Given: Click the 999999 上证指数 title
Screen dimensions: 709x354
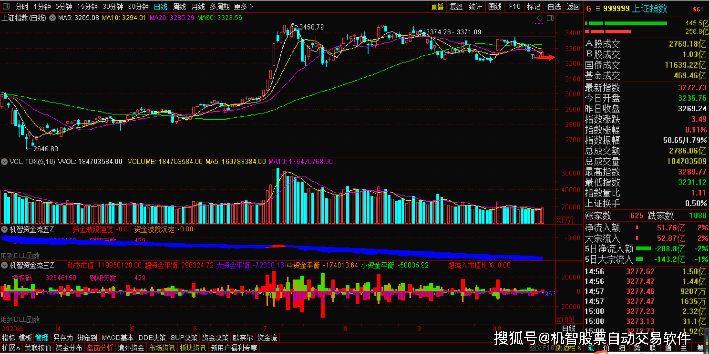Looking at the screenshot, I should click(635, 8).
